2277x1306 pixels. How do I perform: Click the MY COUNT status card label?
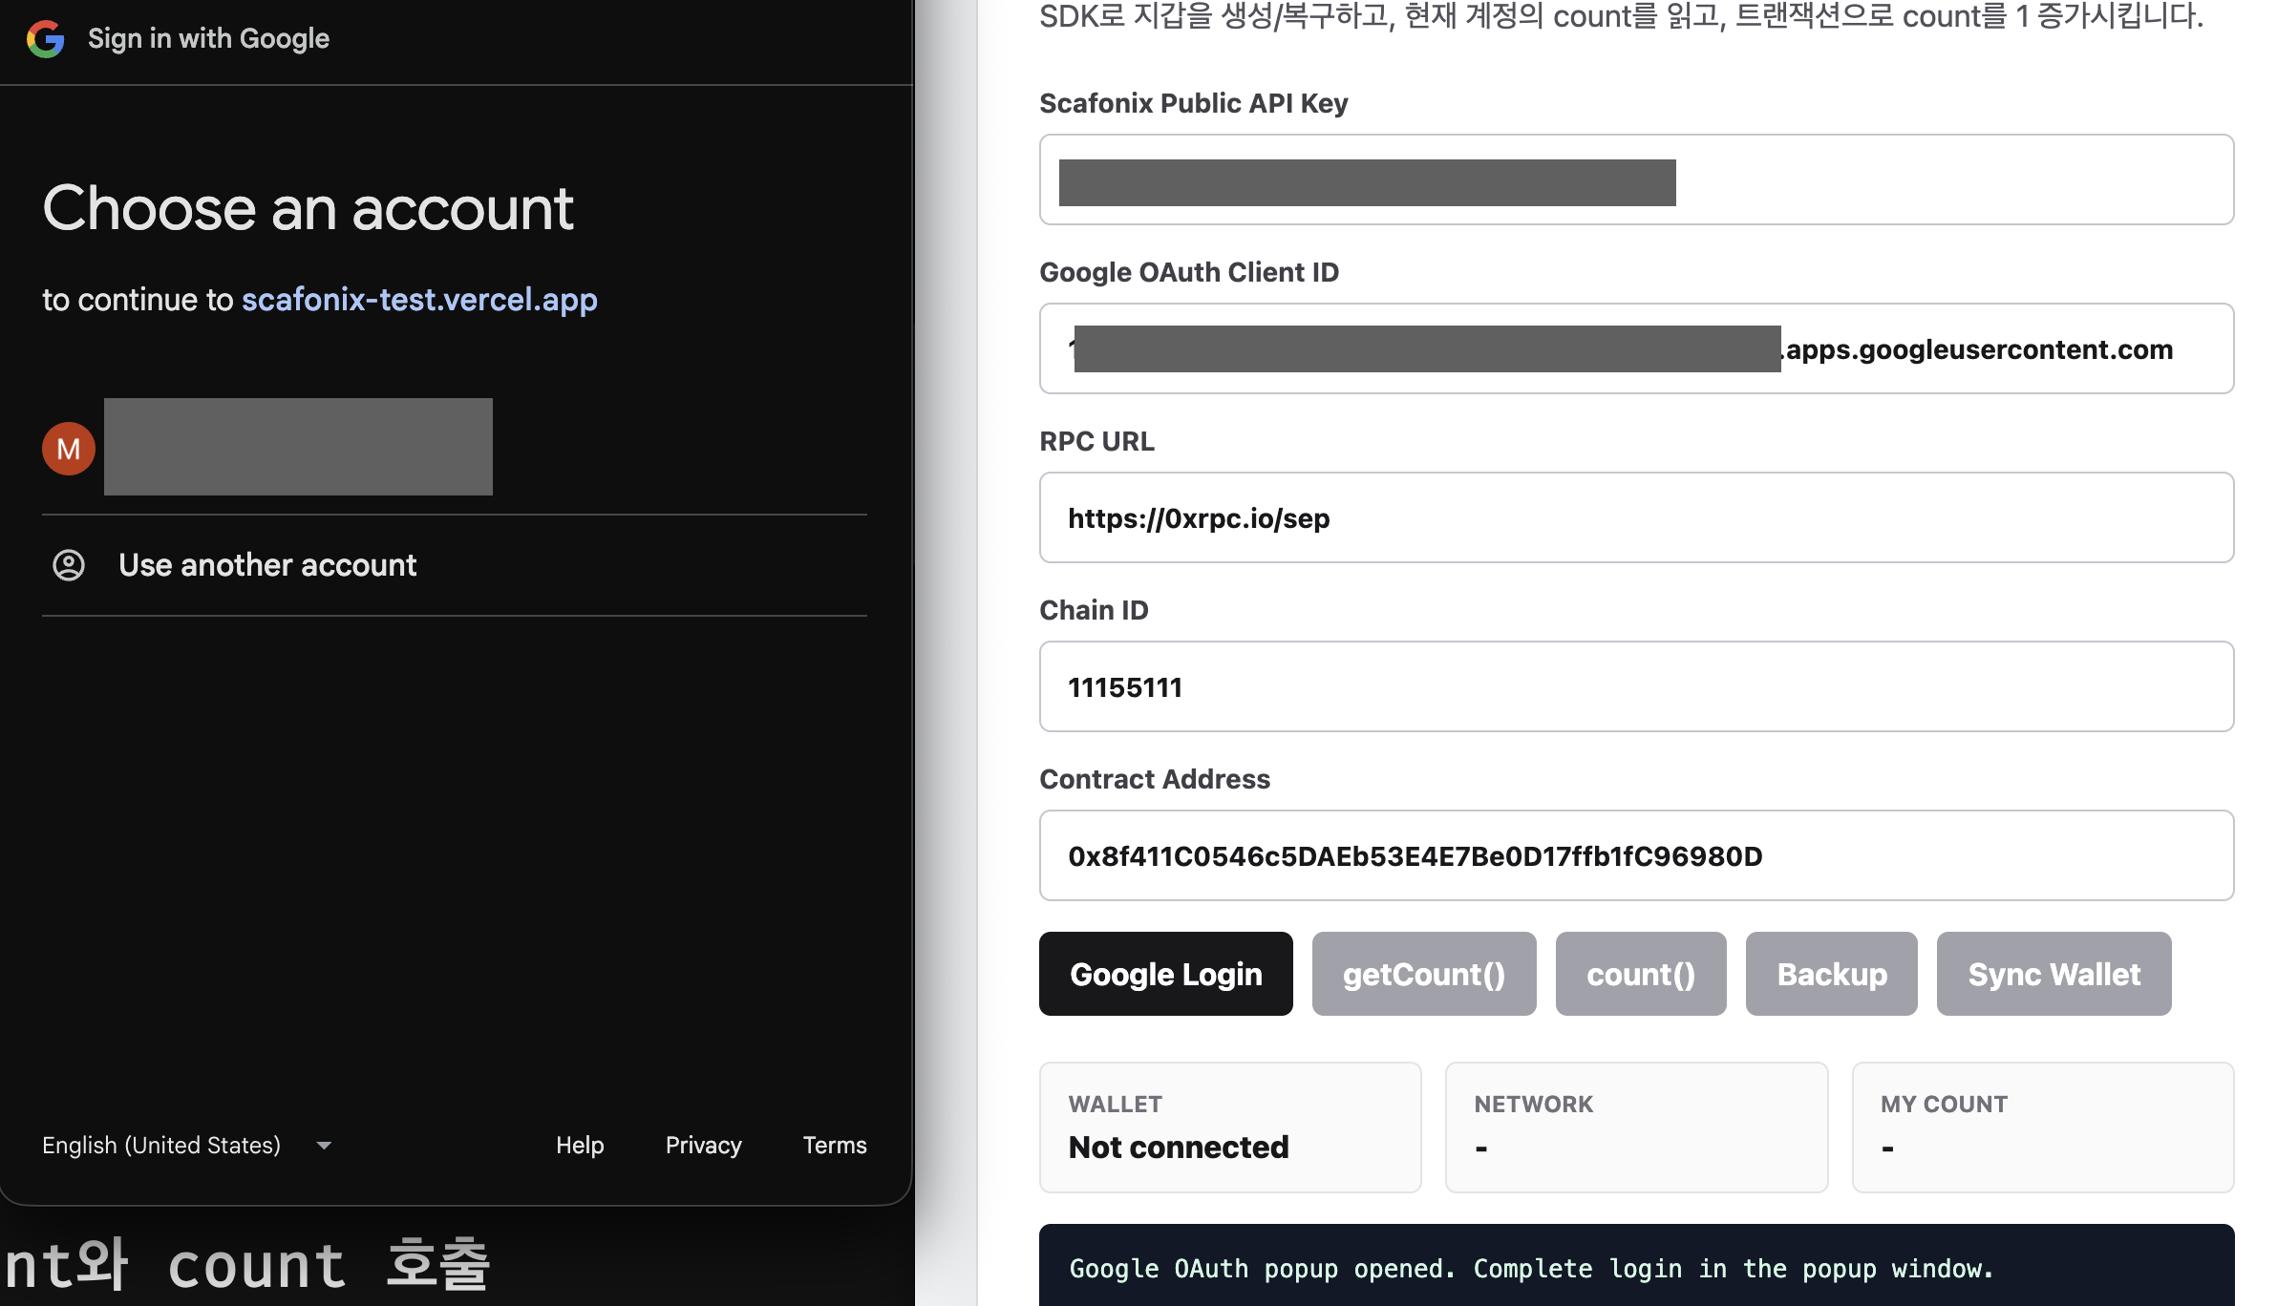click(x=1944, y=1104)
